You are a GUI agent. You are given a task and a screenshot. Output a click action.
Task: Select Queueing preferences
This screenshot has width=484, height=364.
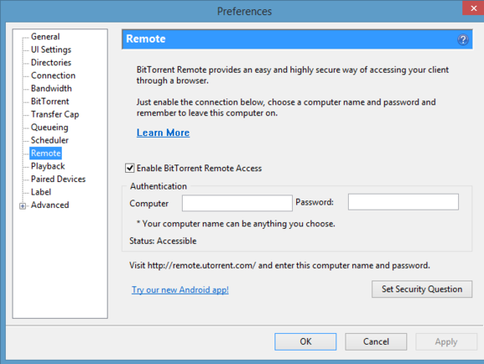coord(49,127)
